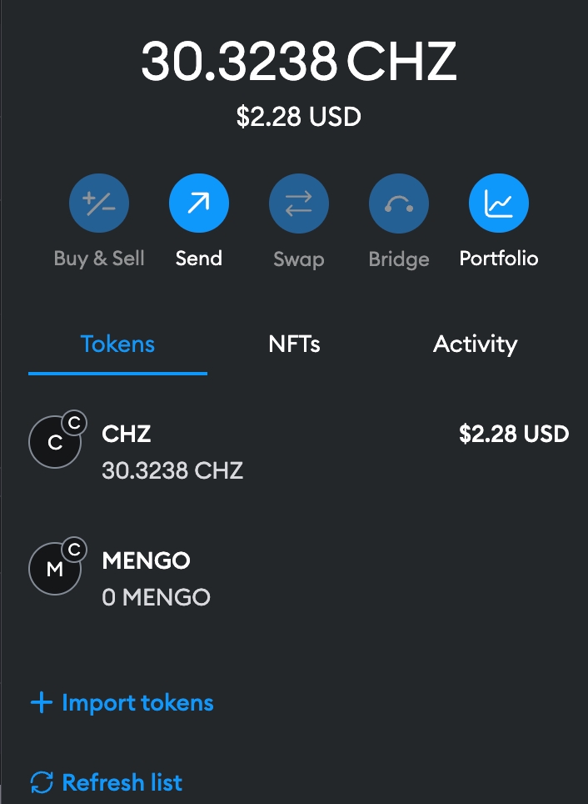Show the Activity tab
The image size is (588, 804).
point(475,344)
